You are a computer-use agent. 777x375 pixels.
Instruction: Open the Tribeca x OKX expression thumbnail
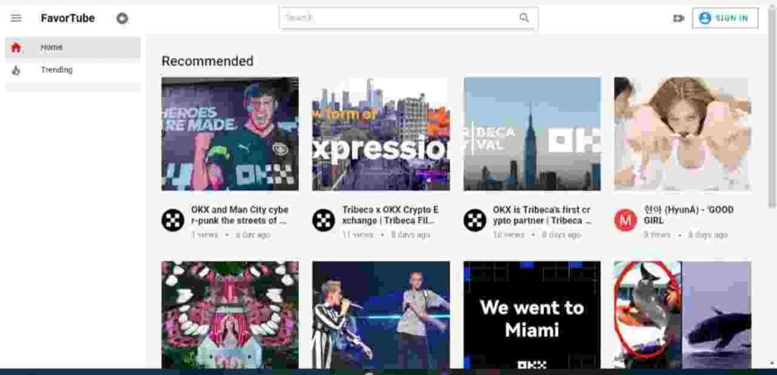pyautogui.click(x=381, y=134)
